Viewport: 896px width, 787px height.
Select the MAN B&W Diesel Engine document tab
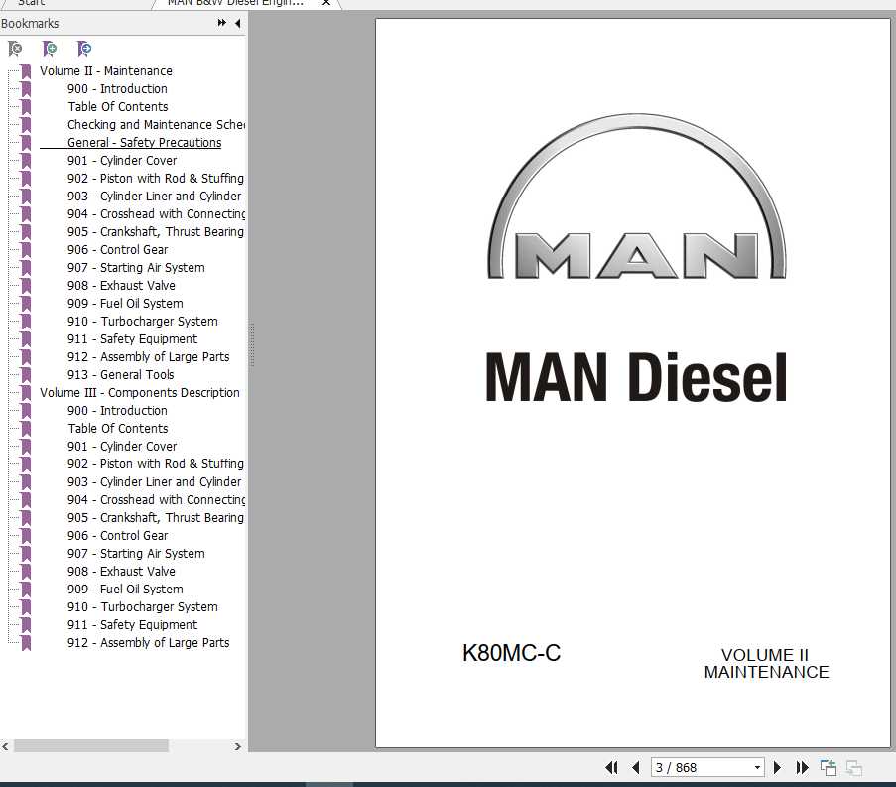235,3
